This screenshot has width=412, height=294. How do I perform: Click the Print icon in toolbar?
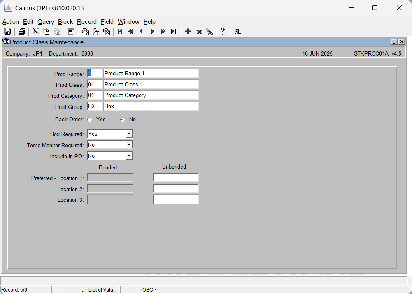pos(21,32)
